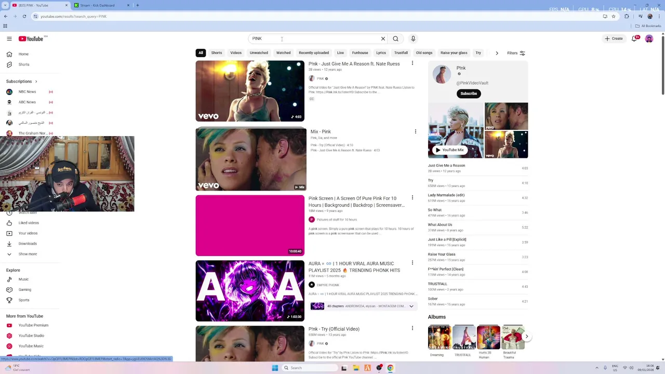Select the Live filter chip
Viewport: 665px width, 374px height.
pos(340,52)
